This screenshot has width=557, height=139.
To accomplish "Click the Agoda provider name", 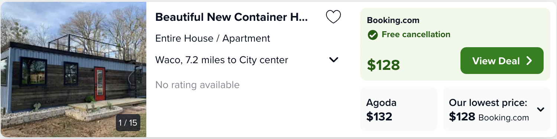I will point(381,103).
